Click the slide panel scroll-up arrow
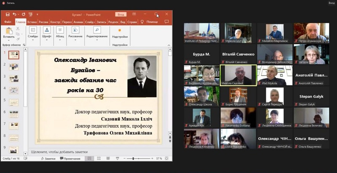Viewport: 337px width, 173px height. [x=25, y=49]
